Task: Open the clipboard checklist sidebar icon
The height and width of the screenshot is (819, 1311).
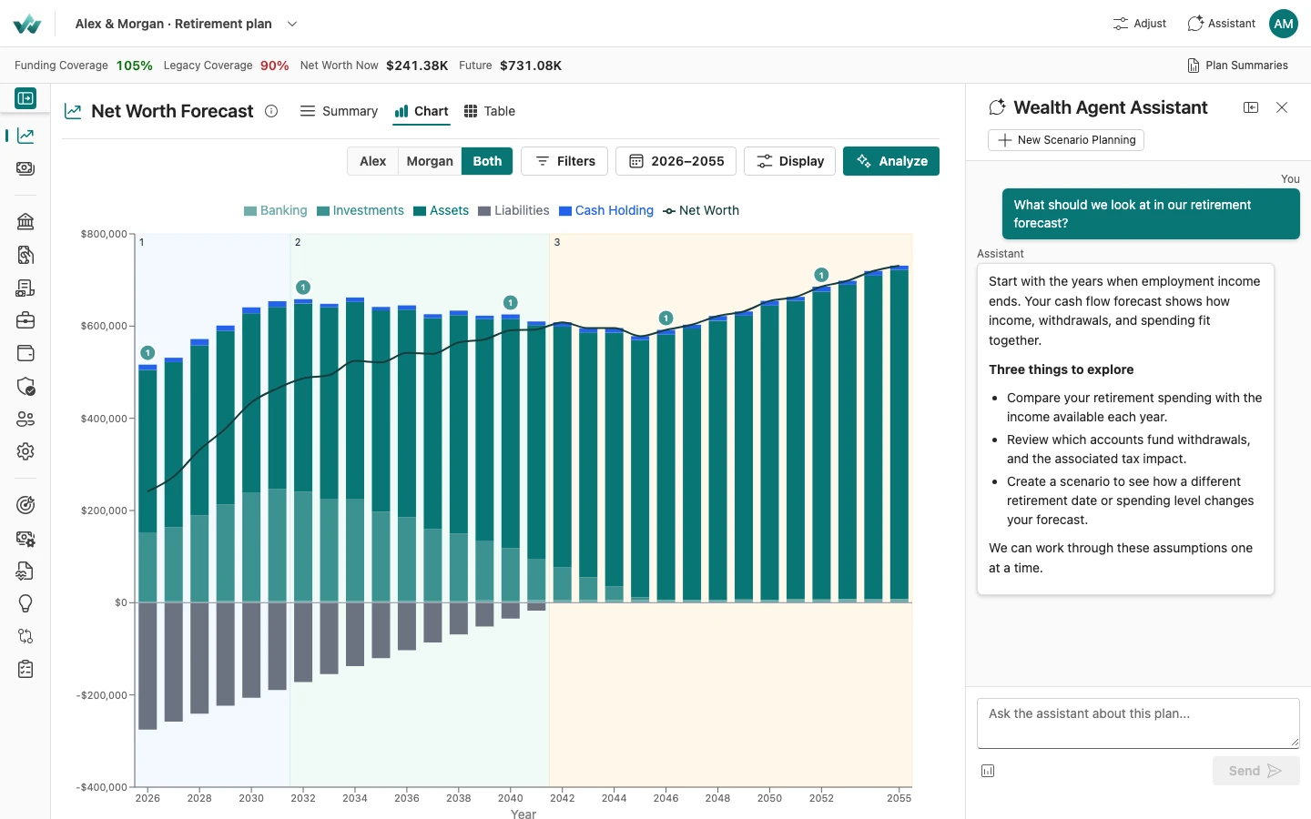Action: click(x=25, y=669)
